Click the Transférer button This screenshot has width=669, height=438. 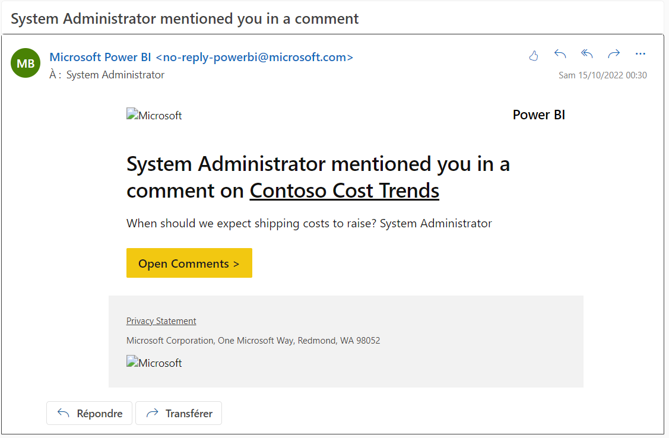pos(179,413)
